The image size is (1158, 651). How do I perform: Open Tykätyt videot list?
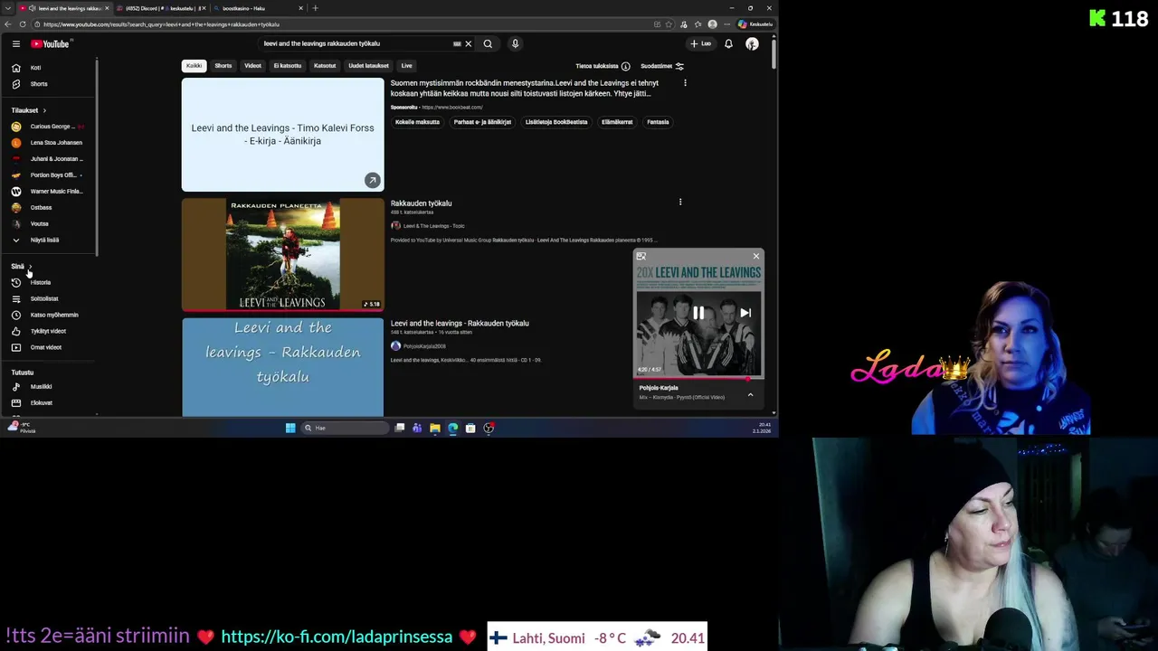[48, 332]
